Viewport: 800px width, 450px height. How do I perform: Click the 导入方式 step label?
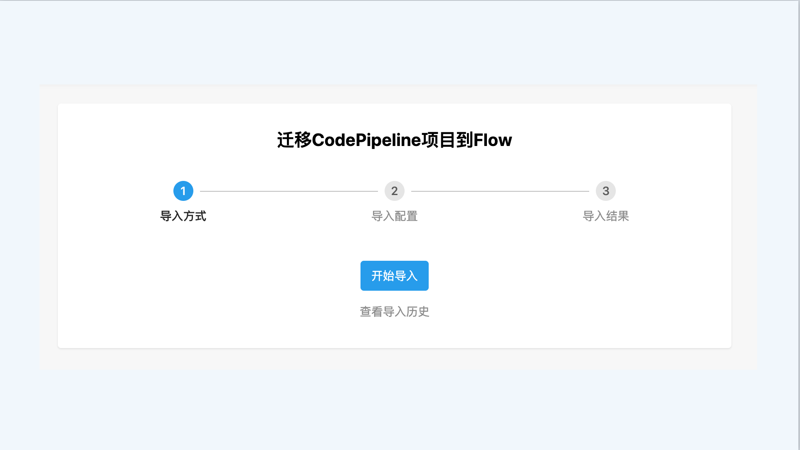tap(183, 216)
